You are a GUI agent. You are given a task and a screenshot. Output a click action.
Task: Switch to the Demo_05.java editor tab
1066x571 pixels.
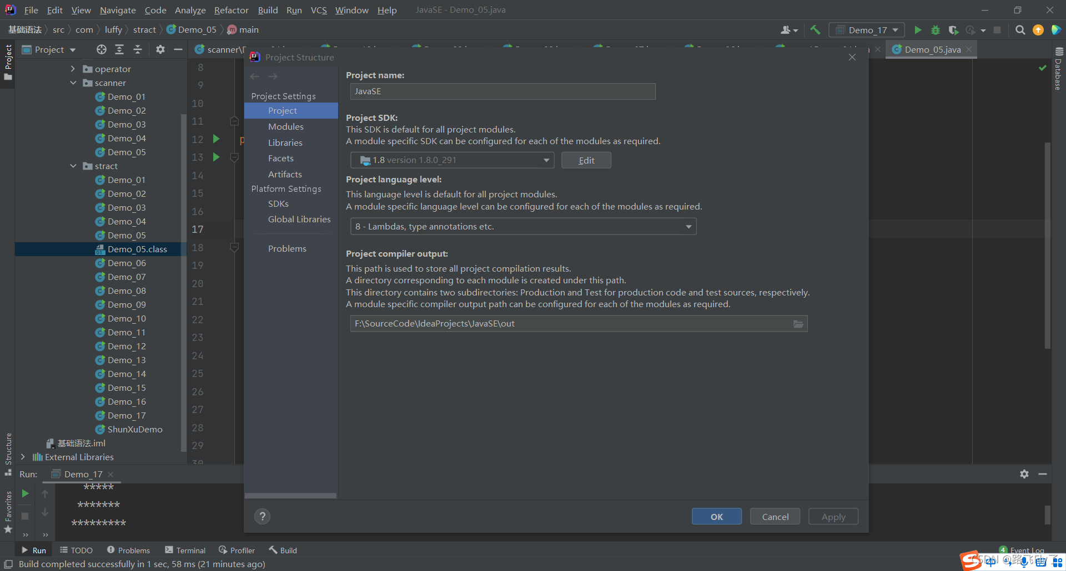point(932,49)
